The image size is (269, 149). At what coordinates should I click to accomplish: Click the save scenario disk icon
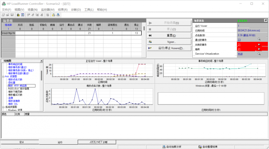(x=12, y=15)
